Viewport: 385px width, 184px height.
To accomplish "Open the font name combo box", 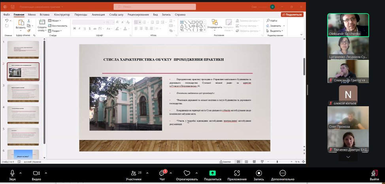I will 89,22.
